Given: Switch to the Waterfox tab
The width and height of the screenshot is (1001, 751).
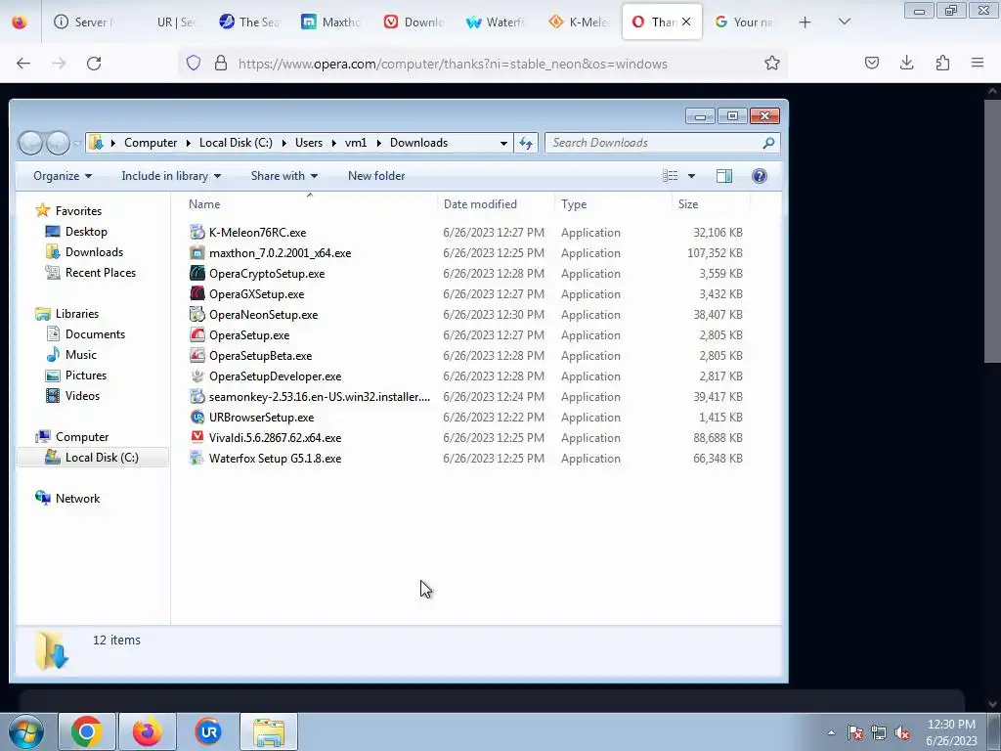Looking at the screenshot, I should click(x=496, y=22).
